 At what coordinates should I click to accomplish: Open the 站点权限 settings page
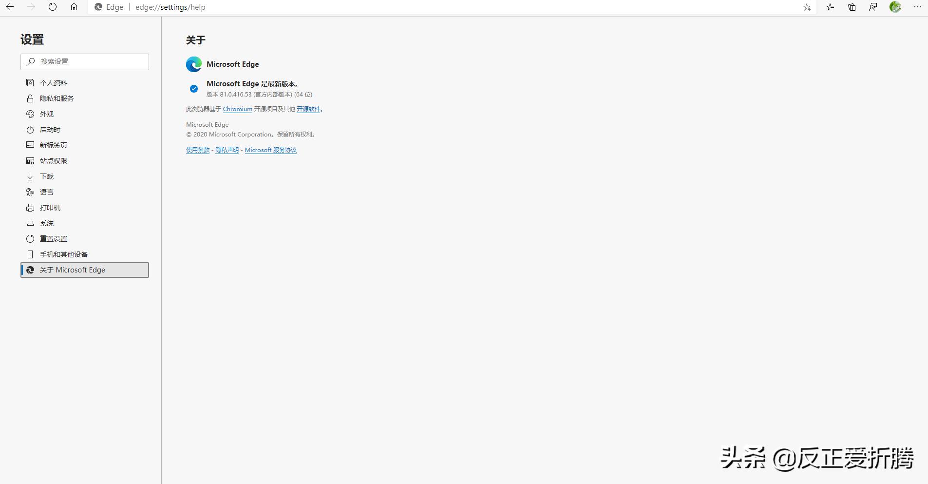(x=85, y=161)
